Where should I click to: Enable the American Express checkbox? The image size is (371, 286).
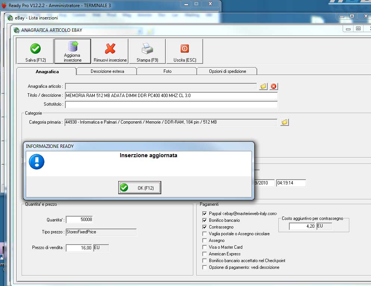(205, 254)
